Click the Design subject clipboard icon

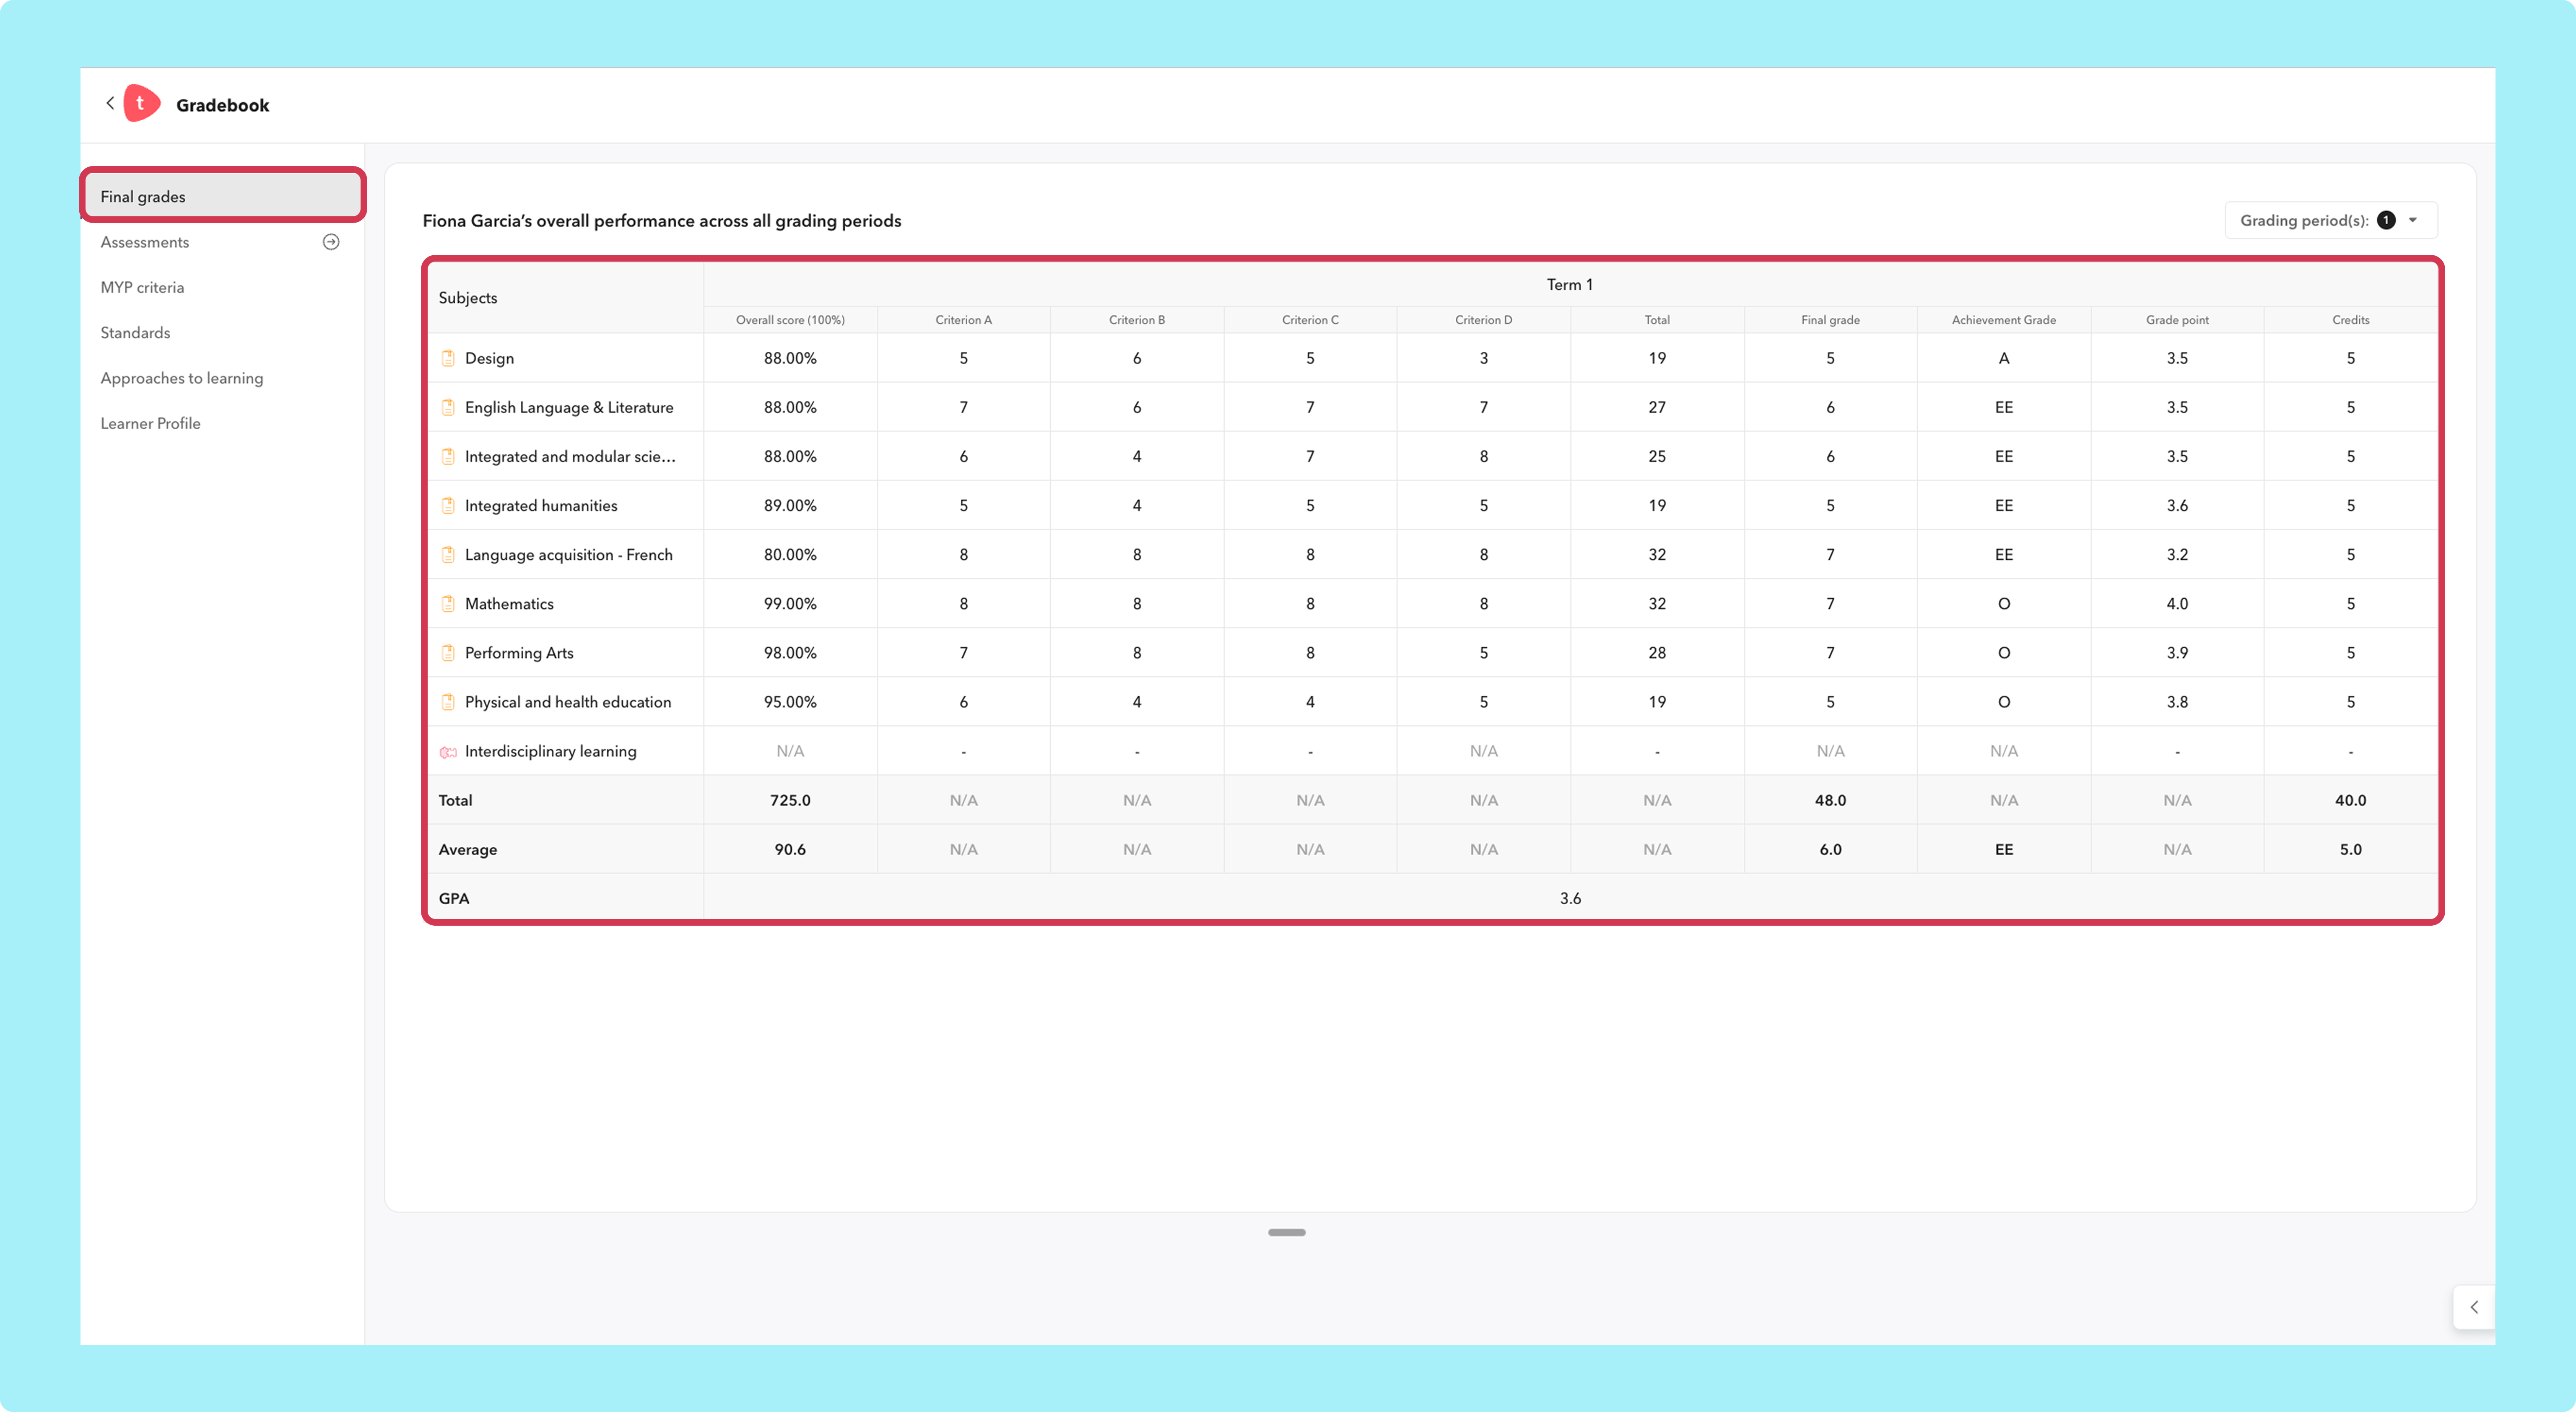(x=448, y=358)
